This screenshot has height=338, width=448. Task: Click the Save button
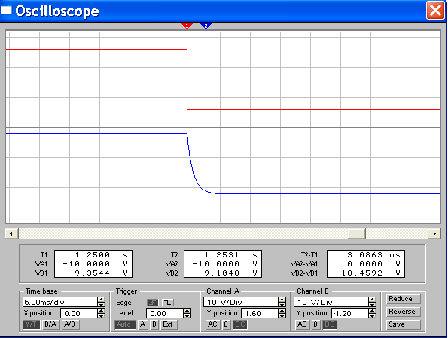pyautogui.click(x=403, y=324)
